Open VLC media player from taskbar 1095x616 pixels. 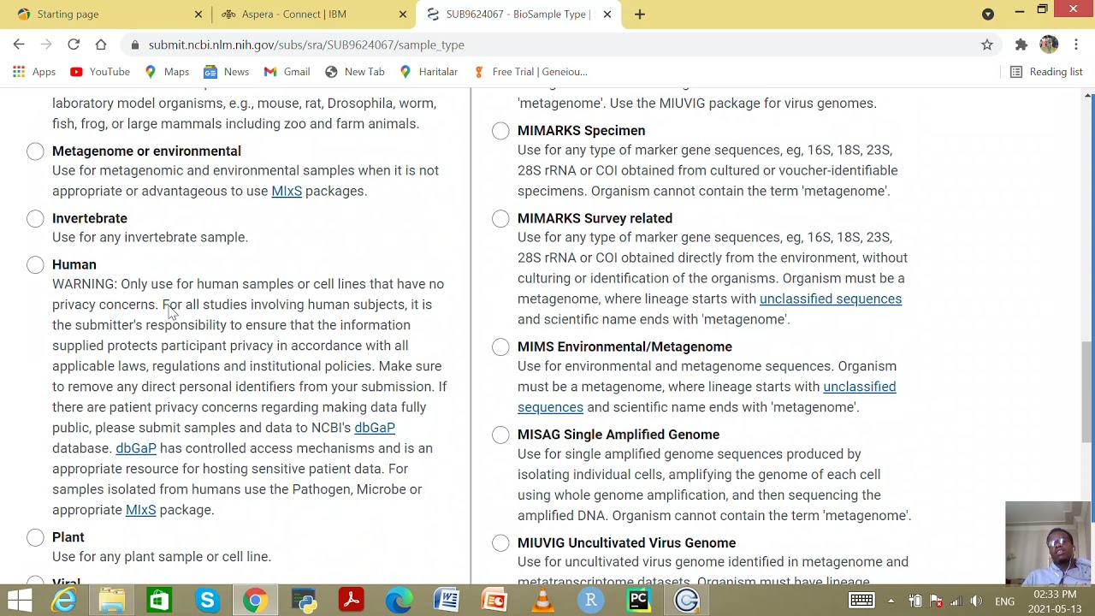542,601
